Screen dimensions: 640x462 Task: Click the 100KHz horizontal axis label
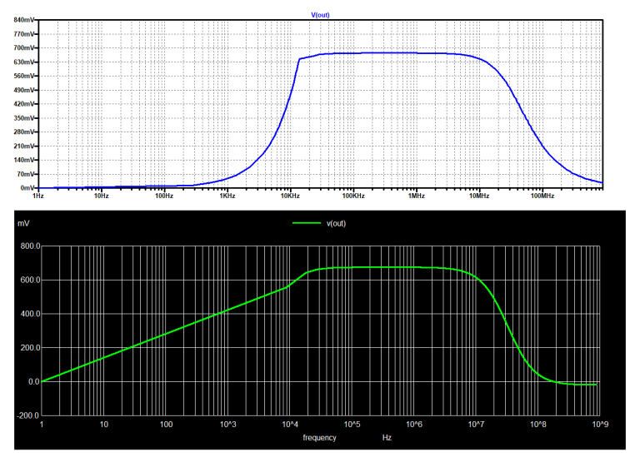(x=352, y=196)
